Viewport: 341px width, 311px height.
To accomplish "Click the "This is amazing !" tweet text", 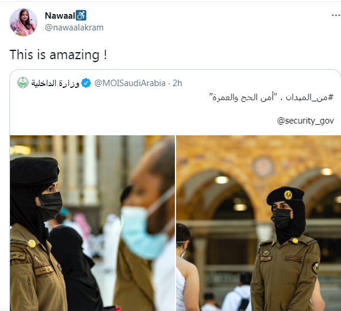I will pyautogui.click(x=58, y=54).
